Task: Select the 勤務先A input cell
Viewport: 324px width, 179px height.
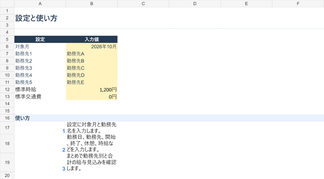Action: (x=92, y=54)
